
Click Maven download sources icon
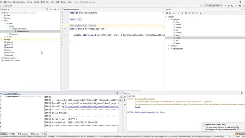point(174,13)
